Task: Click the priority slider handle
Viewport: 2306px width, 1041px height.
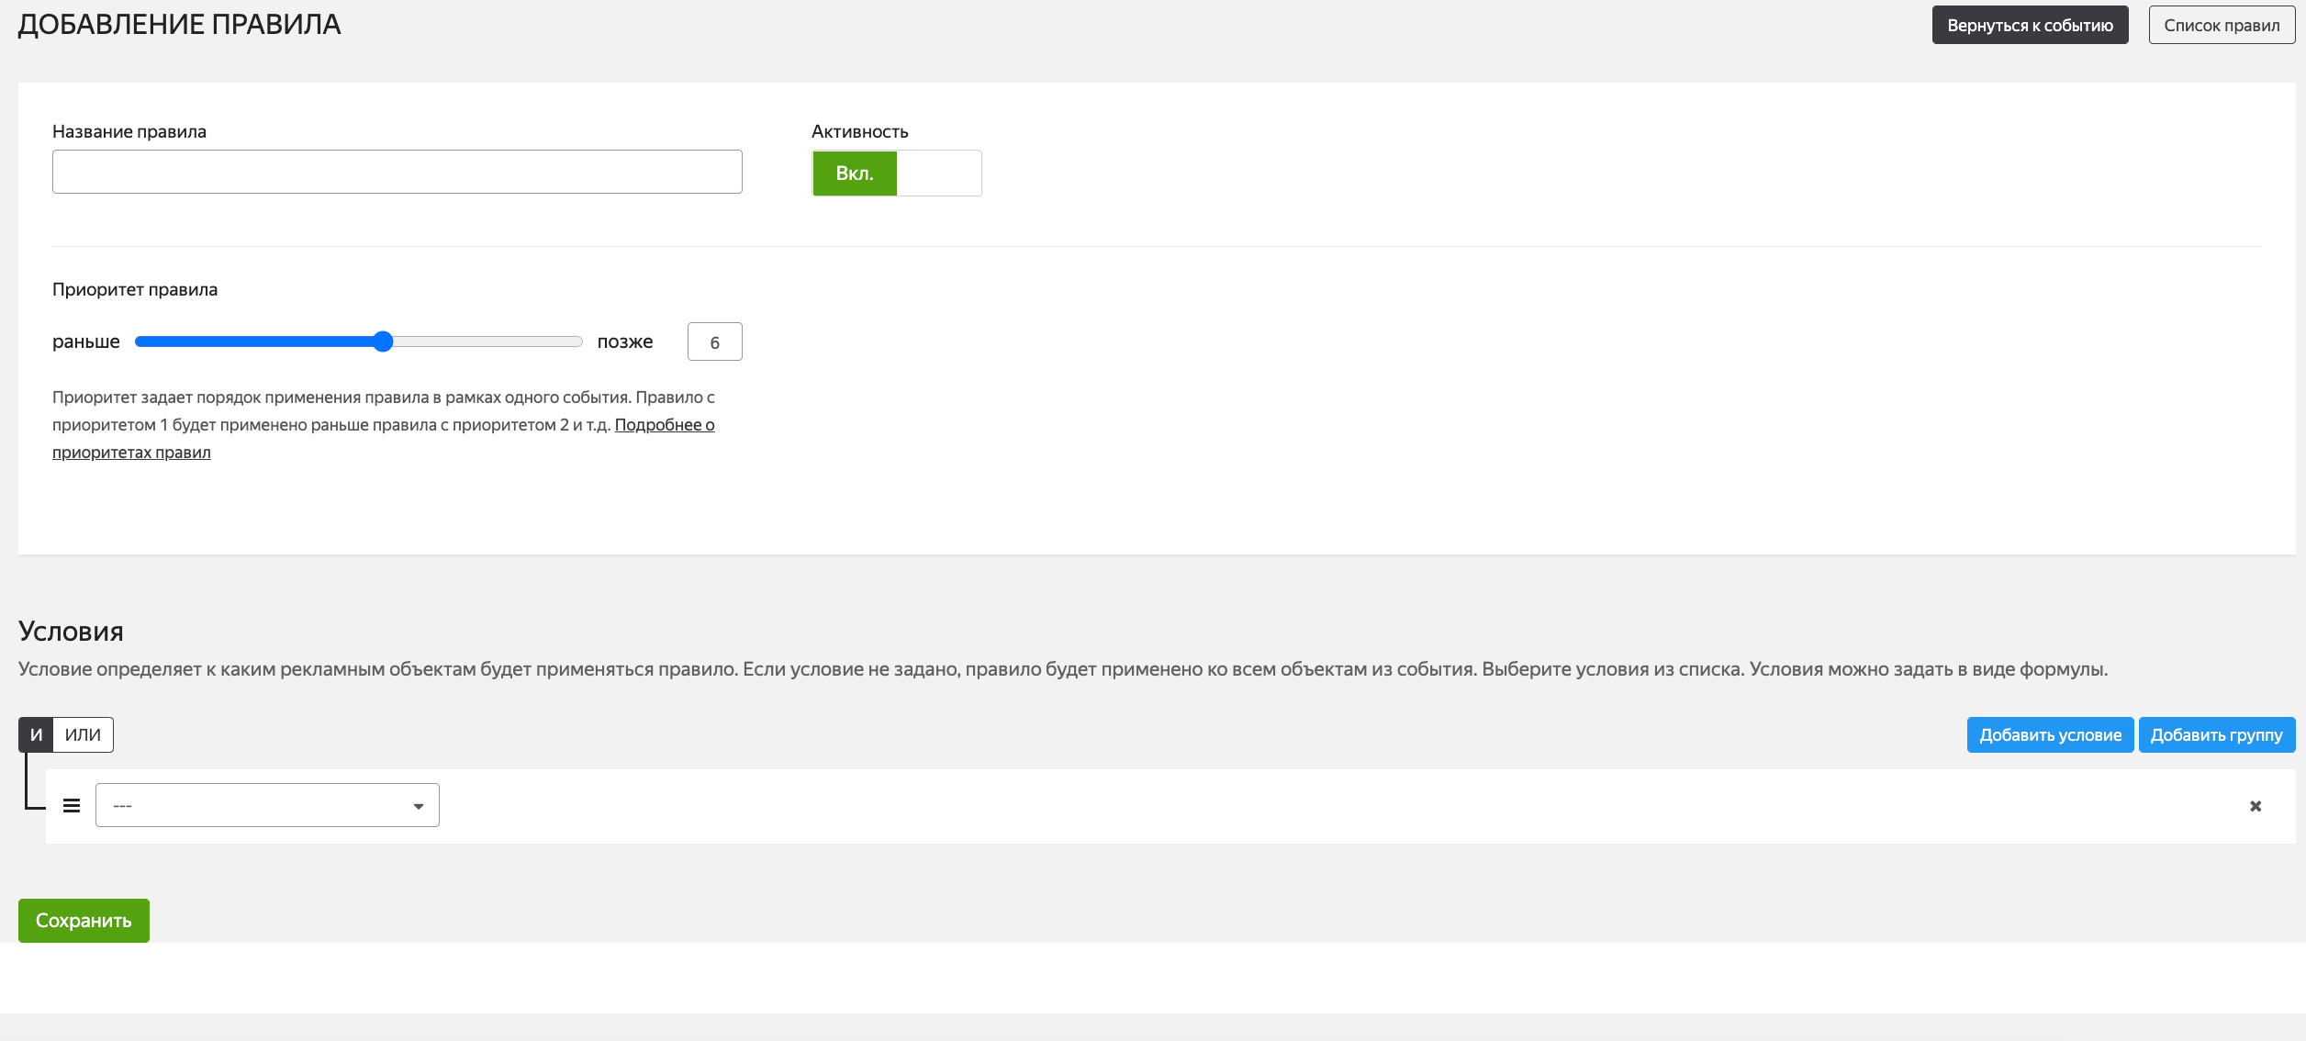Action: click(383, 341)
